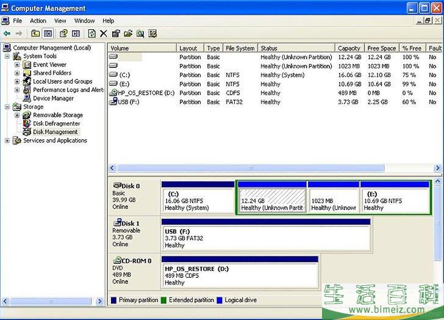This screenshot has width=444, height=320.
Task: Click the 12.24 GB capacity cell
Action: click(x=349, y=57)
